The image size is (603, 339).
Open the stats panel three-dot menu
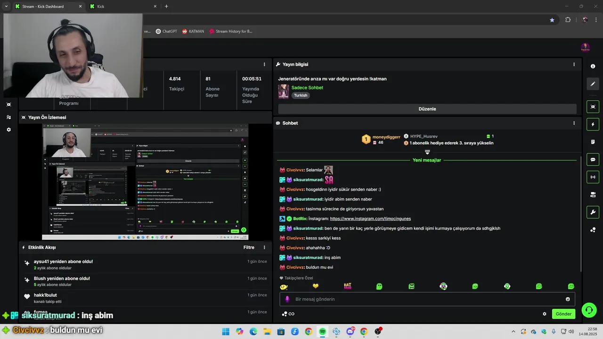[264, 65]
